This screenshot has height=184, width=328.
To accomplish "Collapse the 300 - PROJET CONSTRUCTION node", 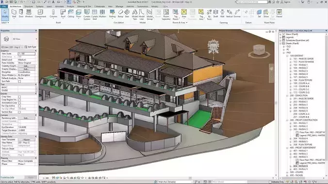I will tap(287, 120).
